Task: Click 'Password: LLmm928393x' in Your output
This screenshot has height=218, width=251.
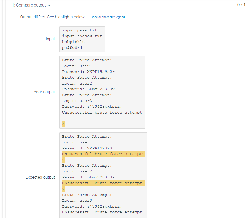Action: 88,89
